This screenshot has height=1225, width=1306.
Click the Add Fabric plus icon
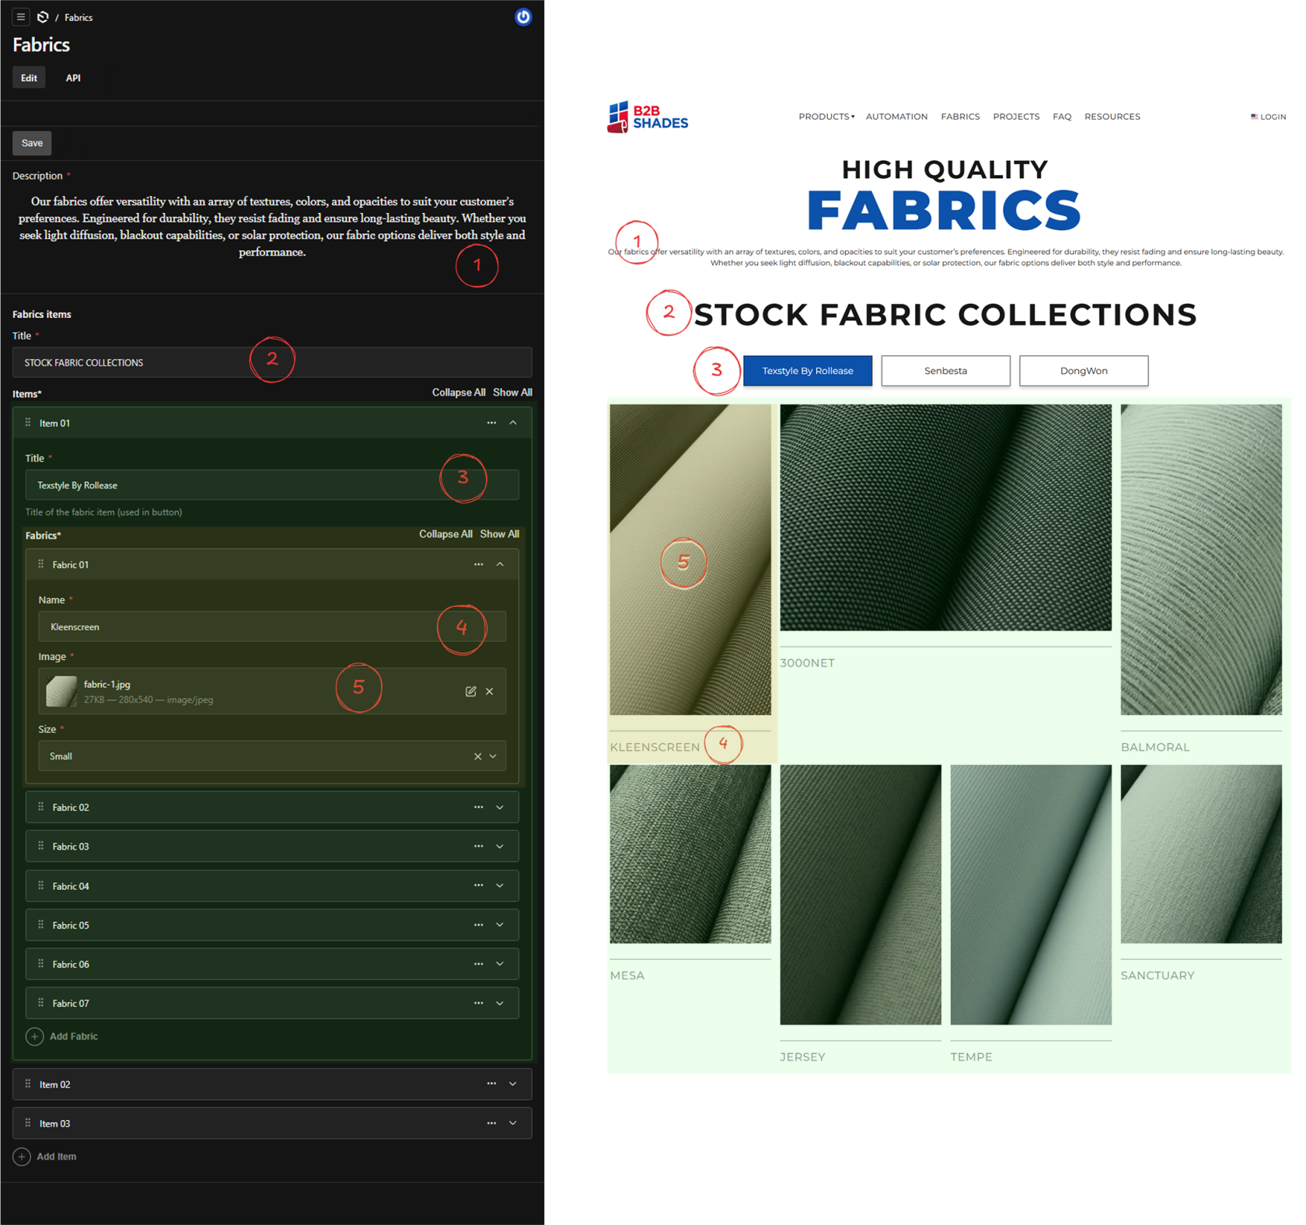click(x=34, y=1036)
